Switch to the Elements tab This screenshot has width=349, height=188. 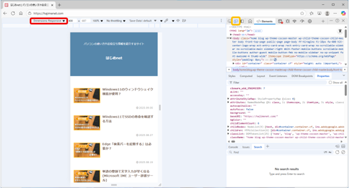(x=264, y=21)
